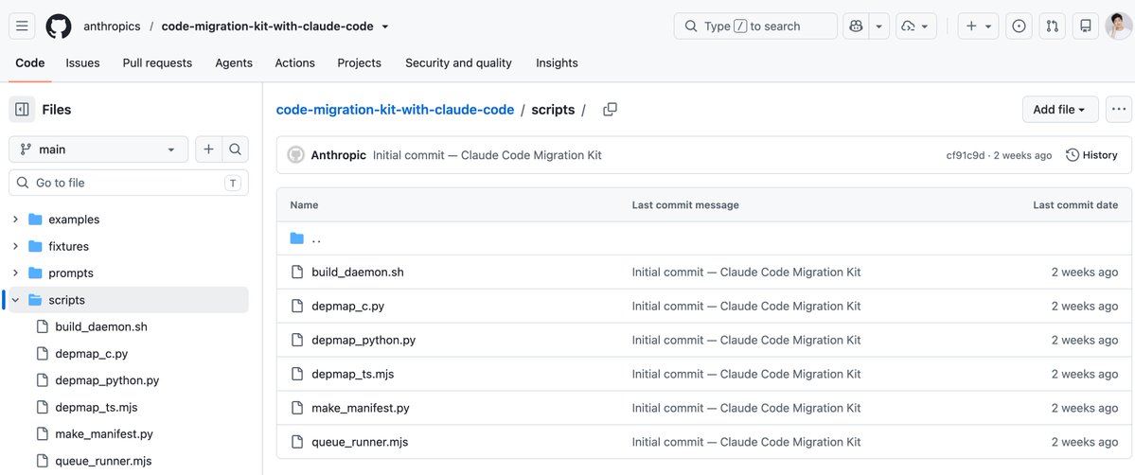This screenshot has height=475, width=1135.
Task: Switch to the Insights tab
Action: click(x=557, y=63)
